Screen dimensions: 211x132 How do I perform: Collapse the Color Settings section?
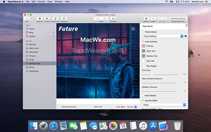point(143,42)
